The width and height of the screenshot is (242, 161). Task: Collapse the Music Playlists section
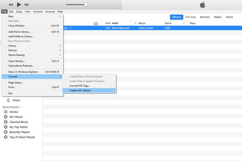click(11, 107)
